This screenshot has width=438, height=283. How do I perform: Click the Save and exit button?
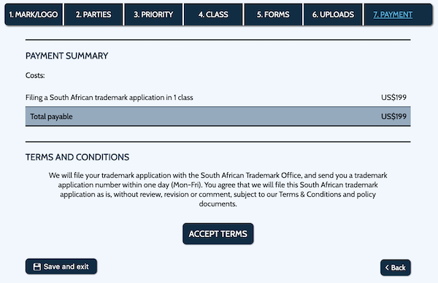click(x=61, y=266)
